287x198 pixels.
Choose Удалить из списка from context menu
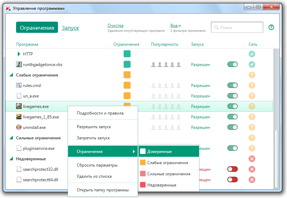[x=103, y=176]
